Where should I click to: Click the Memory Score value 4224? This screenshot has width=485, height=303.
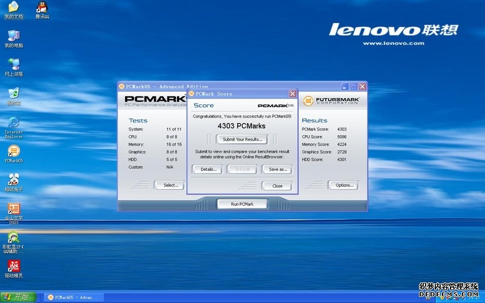pos(342,144)
